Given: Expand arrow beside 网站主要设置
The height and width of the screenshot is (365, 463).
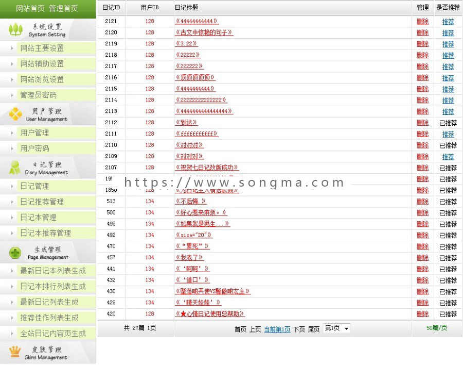Looking at the screenshot, I should [12, 48].
